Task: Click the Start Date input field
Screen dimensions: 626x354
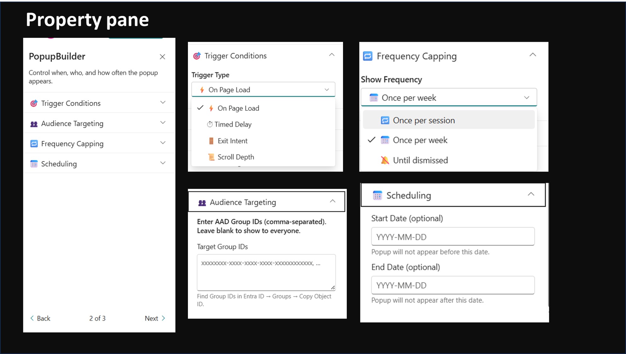Action: point(453,237)
